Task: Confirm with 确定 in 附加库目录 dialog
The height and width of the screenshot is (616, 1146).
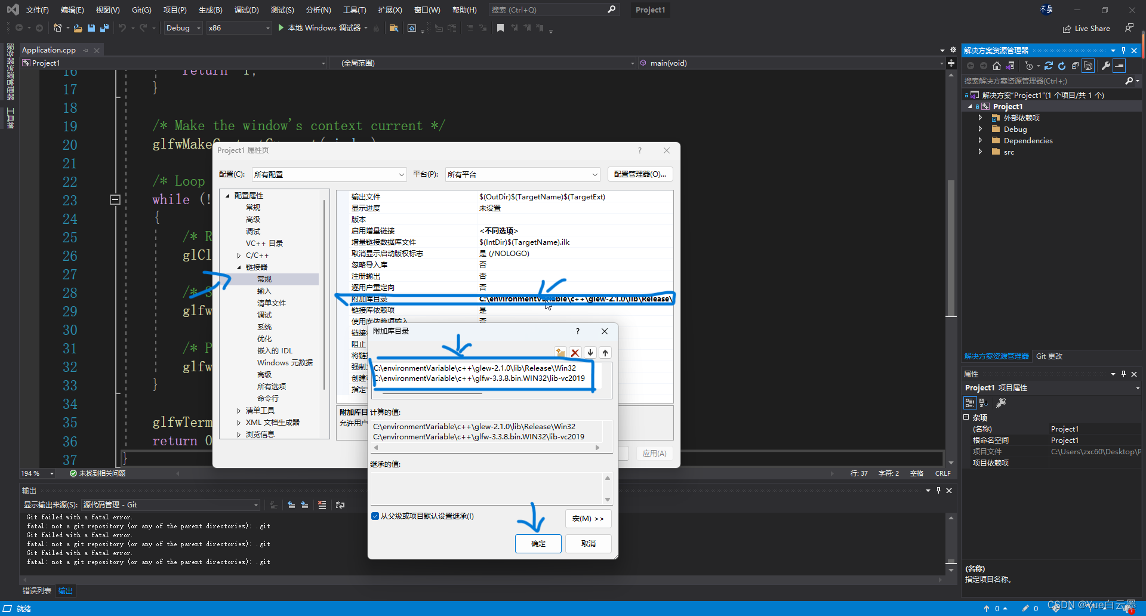Action: 538,544
